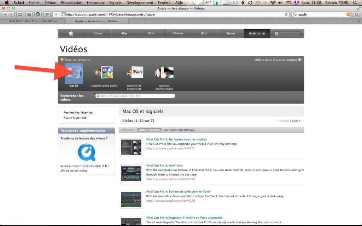Open Magnetic Timeline et Plans composés link
This screenshot has height=226, width=362.
[184, 218]
